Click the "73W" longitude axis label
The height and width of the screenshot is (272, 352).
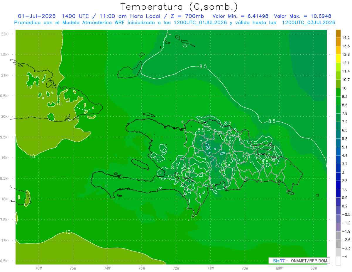142,268
